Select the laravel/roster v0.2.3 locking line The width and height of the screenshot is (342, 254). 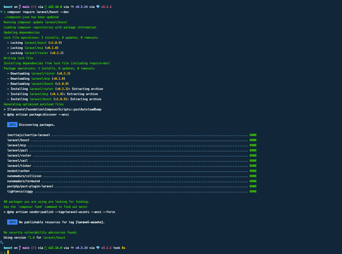pos(36,53)
